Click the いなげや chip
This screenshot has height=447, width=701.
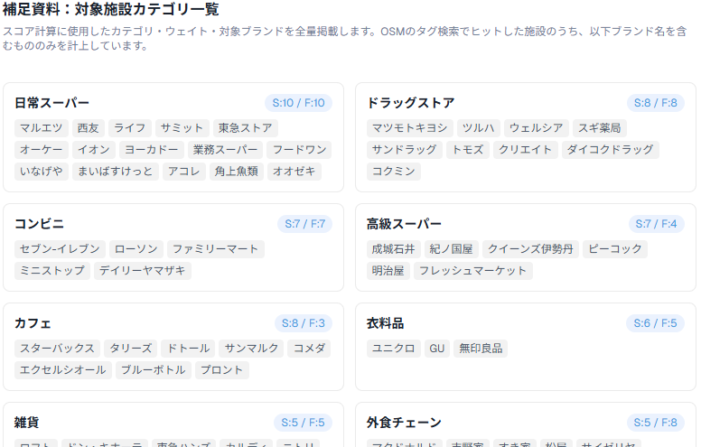click(x=42, y=172)
